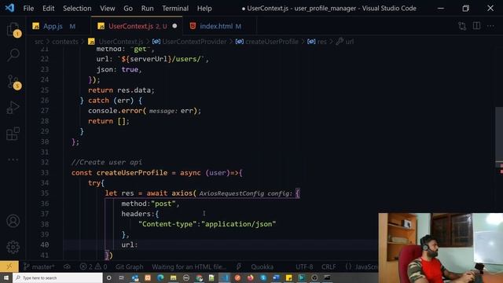Open File Explorer from the taskbar
The width and height of the screenshot is (503, 283).
click(173, 277)
